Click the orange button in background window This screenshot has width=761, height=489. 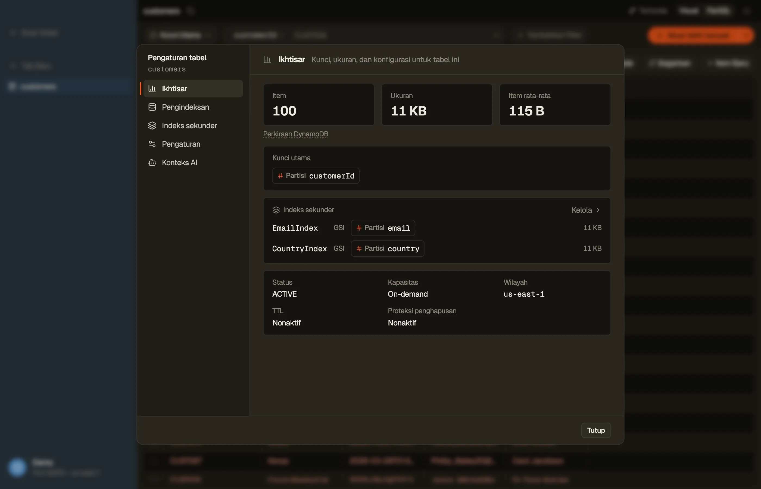click(x=701, y=35)
